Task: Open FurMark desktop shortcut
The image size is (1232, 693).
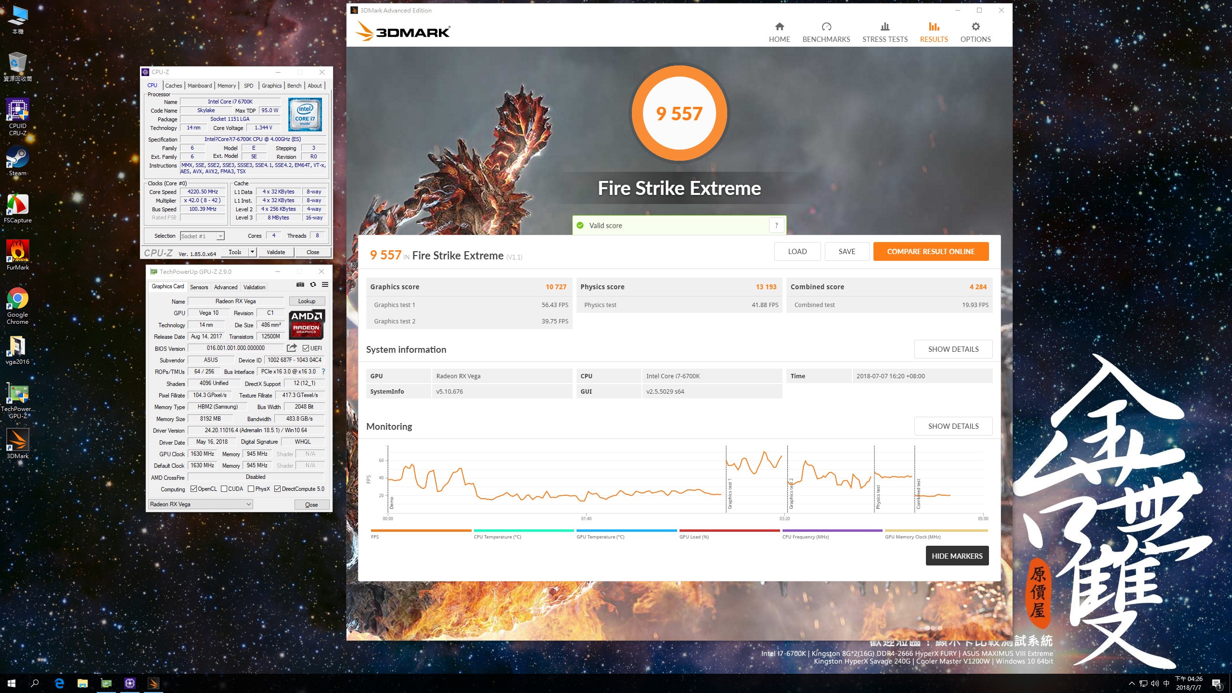Action: point(18,256)
